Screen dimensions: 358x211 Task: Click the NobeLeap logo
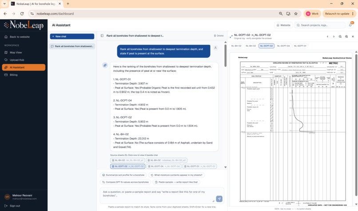(x=24, y=25)
